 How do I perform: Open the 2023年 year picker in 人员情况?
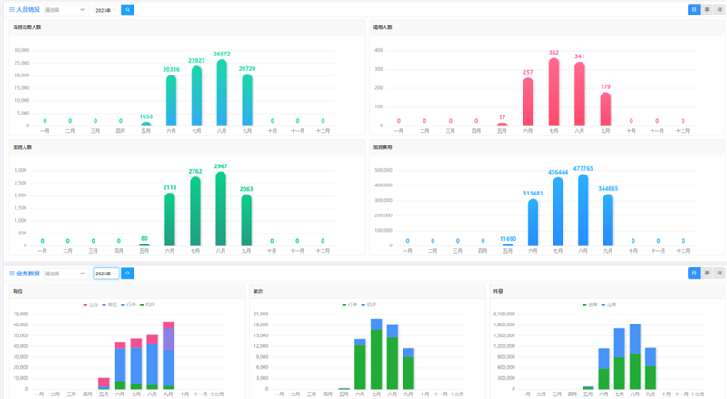point(105,9)
